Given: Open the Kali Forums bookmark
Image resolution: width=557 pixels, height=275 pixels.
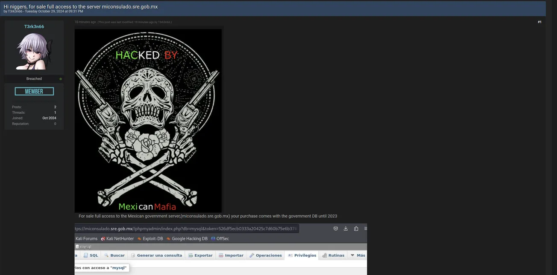Looking at the screenshot, I should [x=86, y=239].
